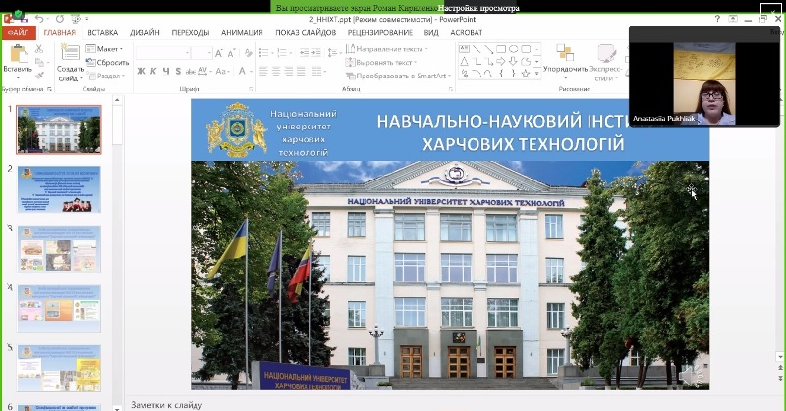Click the decrease font size icon

pyautogui.click(x=231, y=53)
